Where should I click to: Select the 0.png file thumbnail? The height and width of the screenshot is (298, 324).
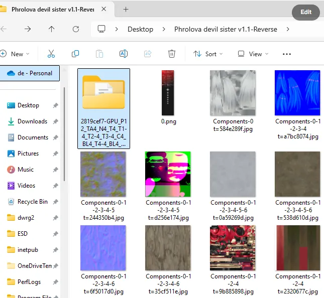[168, 93]
